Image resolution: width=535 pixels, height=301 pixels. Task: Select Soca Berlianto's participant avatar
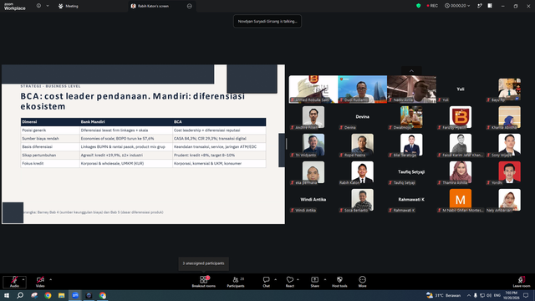pyautogui.click(x=362, y=200)
